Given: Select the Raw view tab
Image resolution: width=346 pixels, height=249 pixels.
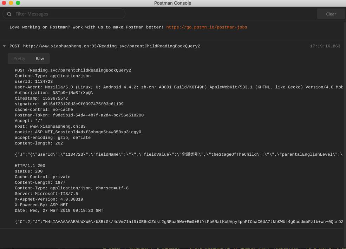Looking at the screenshot, I should pyautogui.click(x=40, y=59).
